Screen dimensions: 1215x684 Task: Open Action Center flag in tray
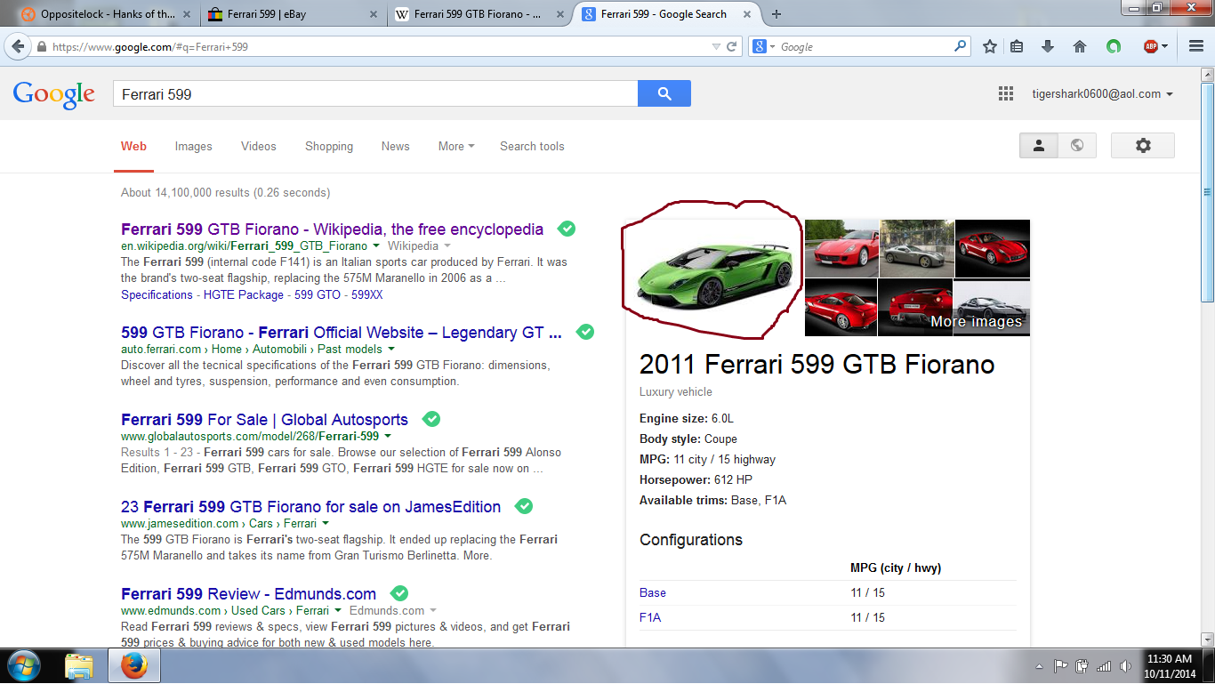point(1061,666)
